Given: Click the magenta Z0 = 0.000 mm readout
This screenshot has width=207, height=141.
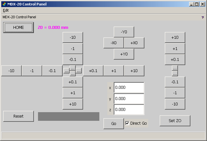Looking at the screenshot, I should point(53,28).
